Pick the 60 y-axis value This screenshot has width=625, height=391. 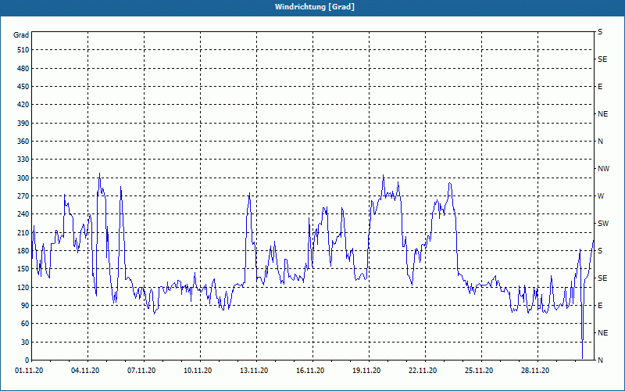pos(25,324)
